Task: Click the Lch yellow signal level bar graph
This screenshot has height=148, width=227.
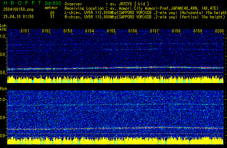Action: coord(115,79)
